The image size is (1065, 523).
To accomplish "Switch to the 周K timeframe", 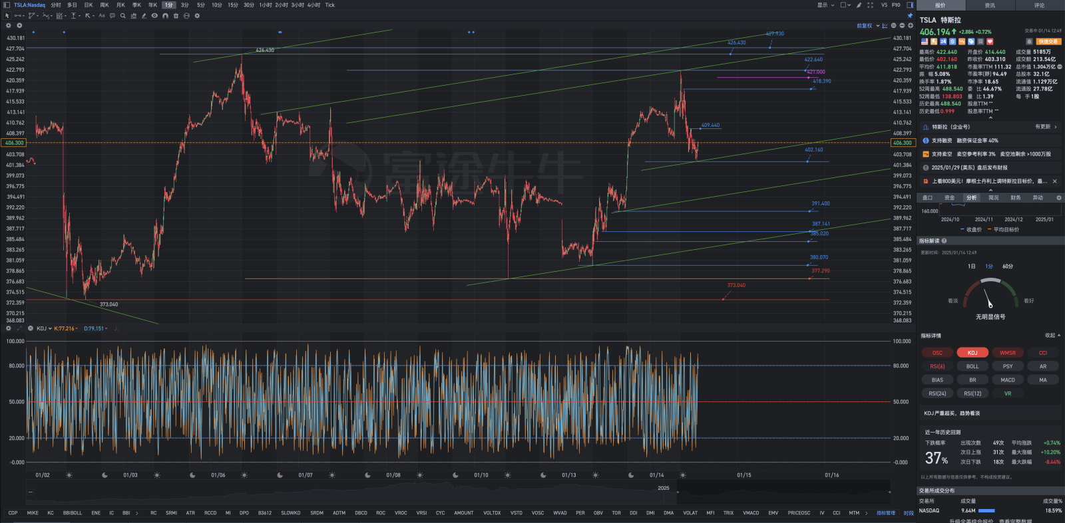I will 105,5.
